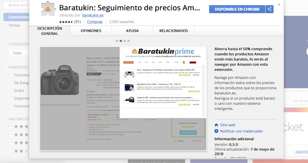Select the third star rating radio button
Image resolution: width=308 pixels, height=163 pixels.
pos(11,143)
